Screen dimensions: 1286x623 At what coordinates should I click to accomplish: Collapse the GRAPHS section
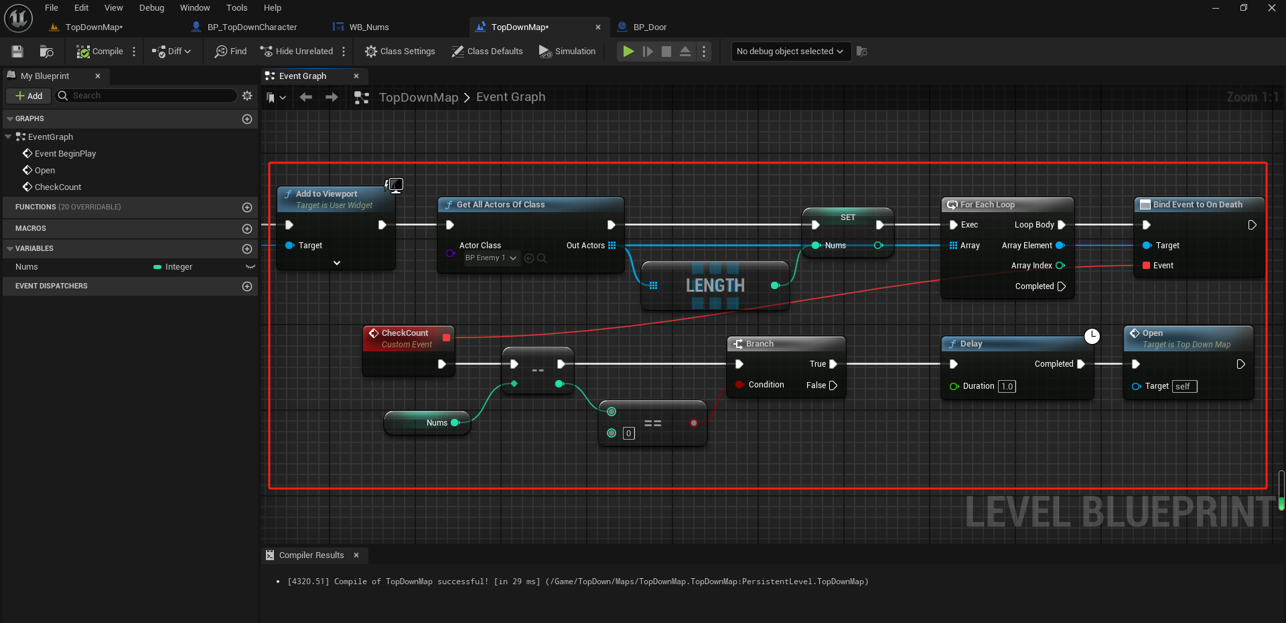click(10, 119)
